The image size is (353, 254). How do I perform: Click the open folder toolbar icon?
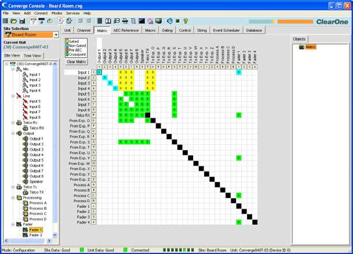coord(14,21)
